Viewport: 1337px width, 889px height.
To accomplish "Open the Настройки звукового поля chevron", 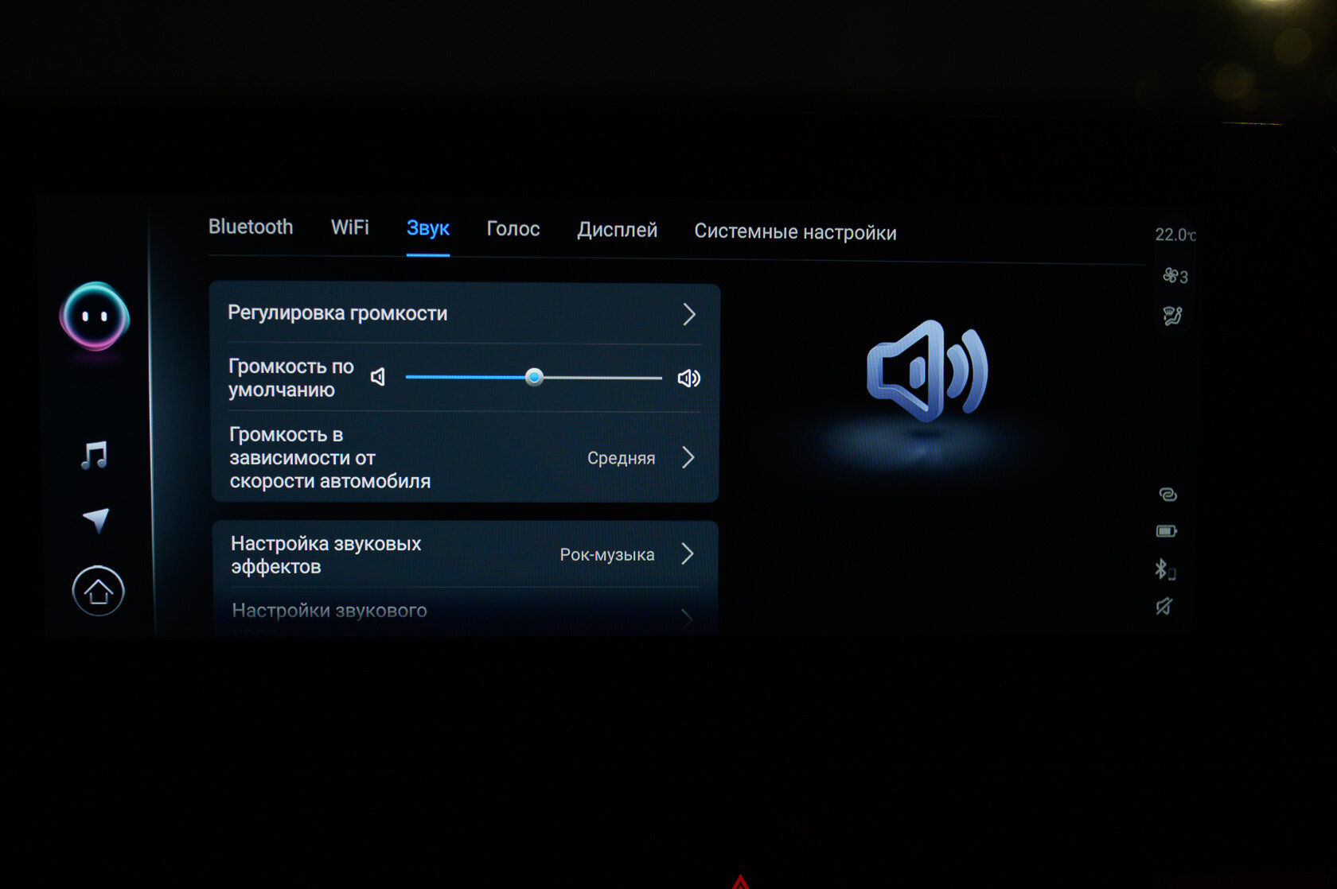I will coord(688,617).
